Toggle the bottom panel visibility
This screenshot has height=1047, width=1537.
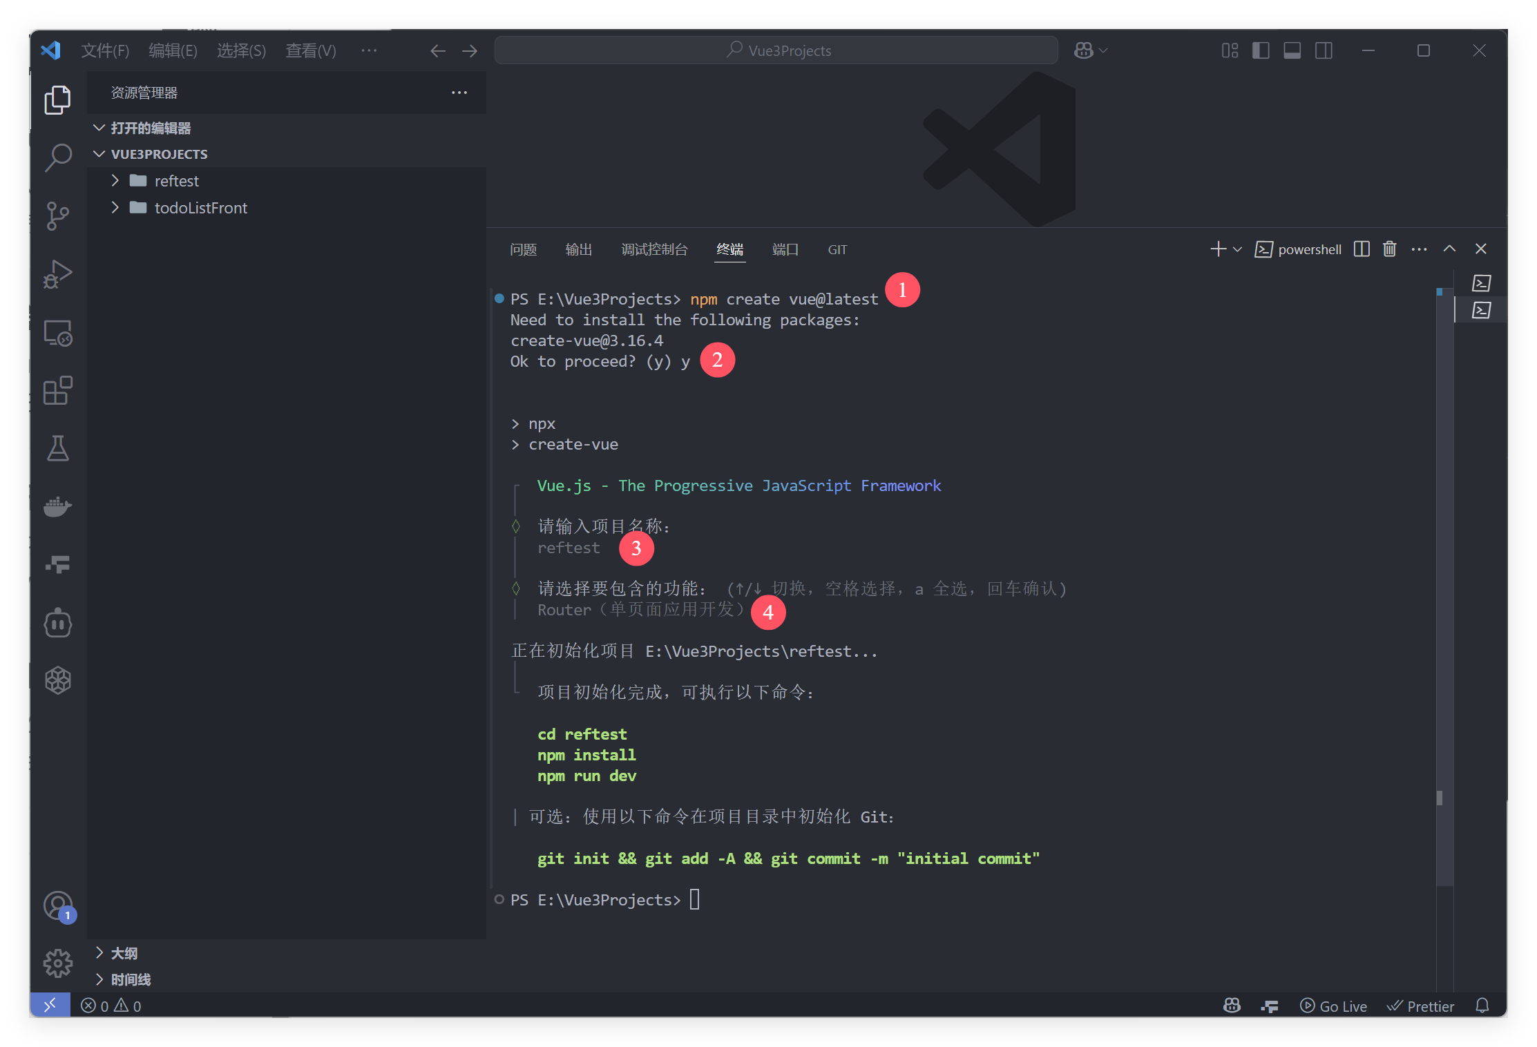pos(1292,50)
